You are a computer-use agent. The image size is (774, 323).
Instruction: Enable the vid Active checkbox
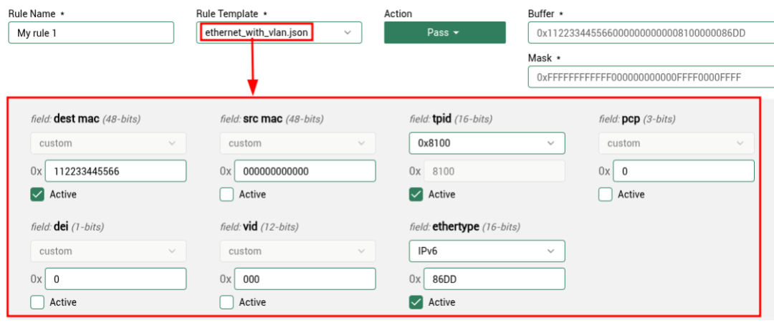(226, 302)
